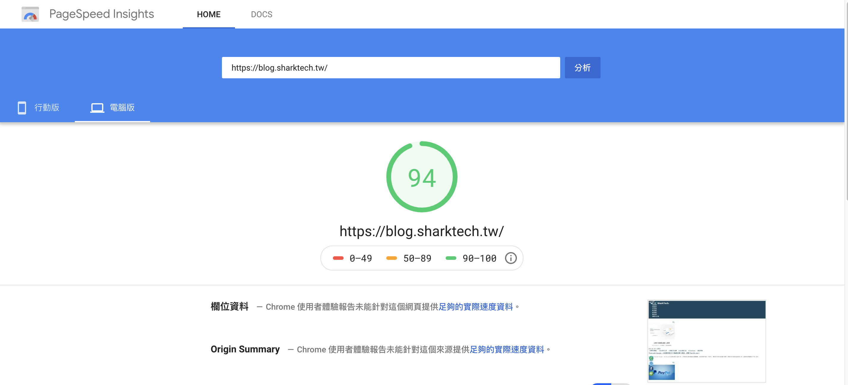Click the PageSpeed Insights title text
Viewport: 848px width, 385px height.
(101, 14)
